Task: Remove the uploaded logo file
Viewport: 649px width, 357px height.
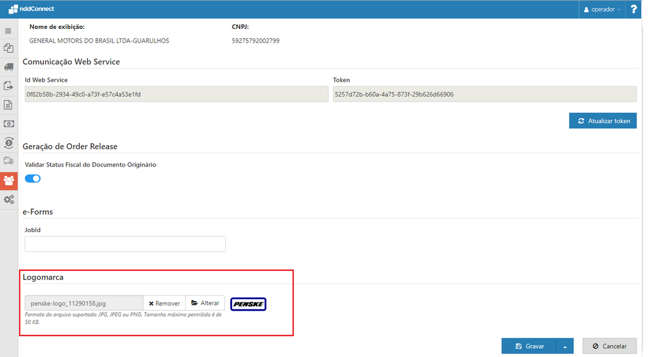Action: [164, 304]
